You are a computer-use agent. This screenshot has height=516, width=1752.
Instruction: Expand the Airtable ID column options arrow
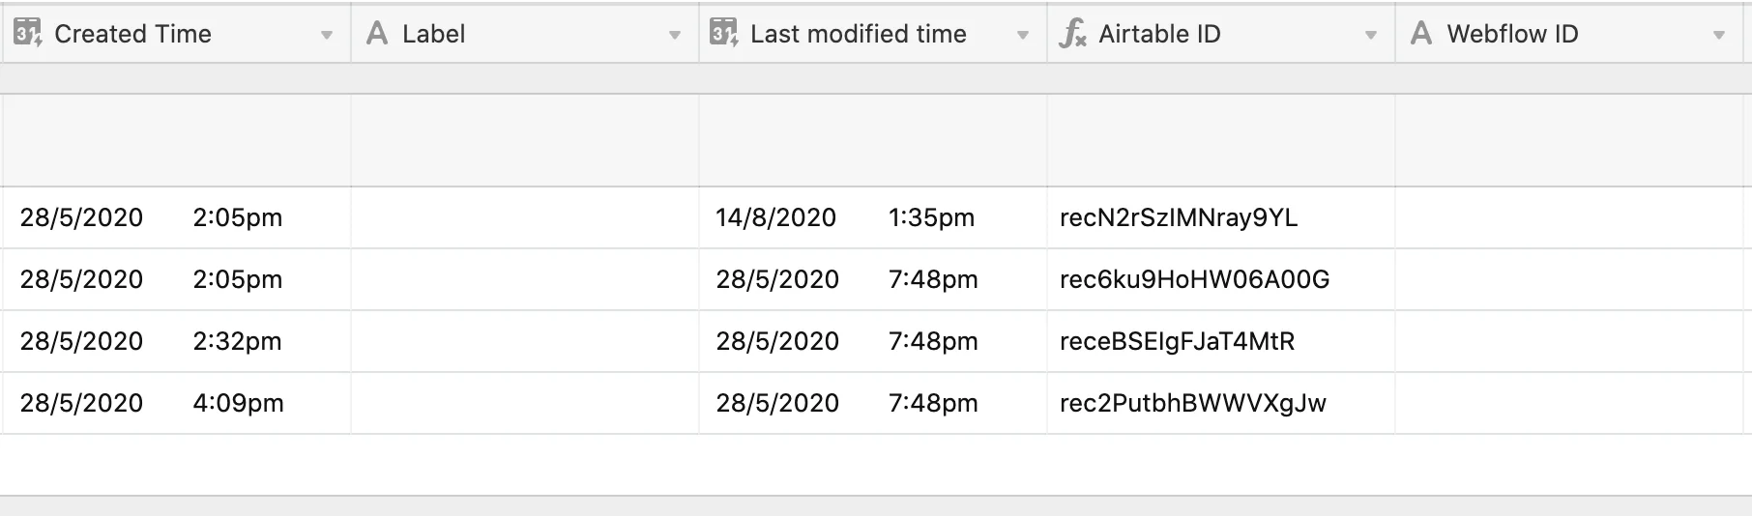point(1371,36)
